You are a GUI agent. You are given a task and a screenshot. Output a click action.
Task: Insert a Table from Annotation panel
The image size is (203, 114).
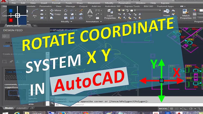pos(97,18)
